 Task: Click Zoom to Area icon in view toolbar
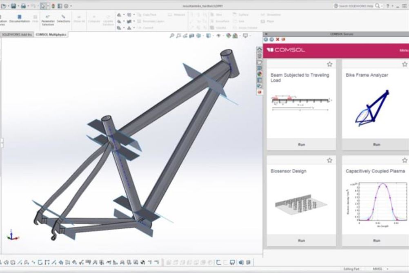pos(178,36)
